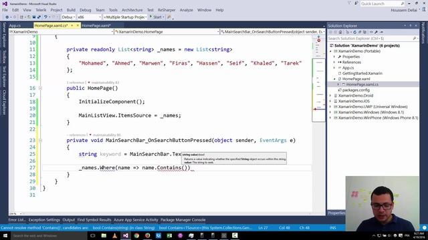Switch to the HomePage.xaml editor tab

point(96,25)
